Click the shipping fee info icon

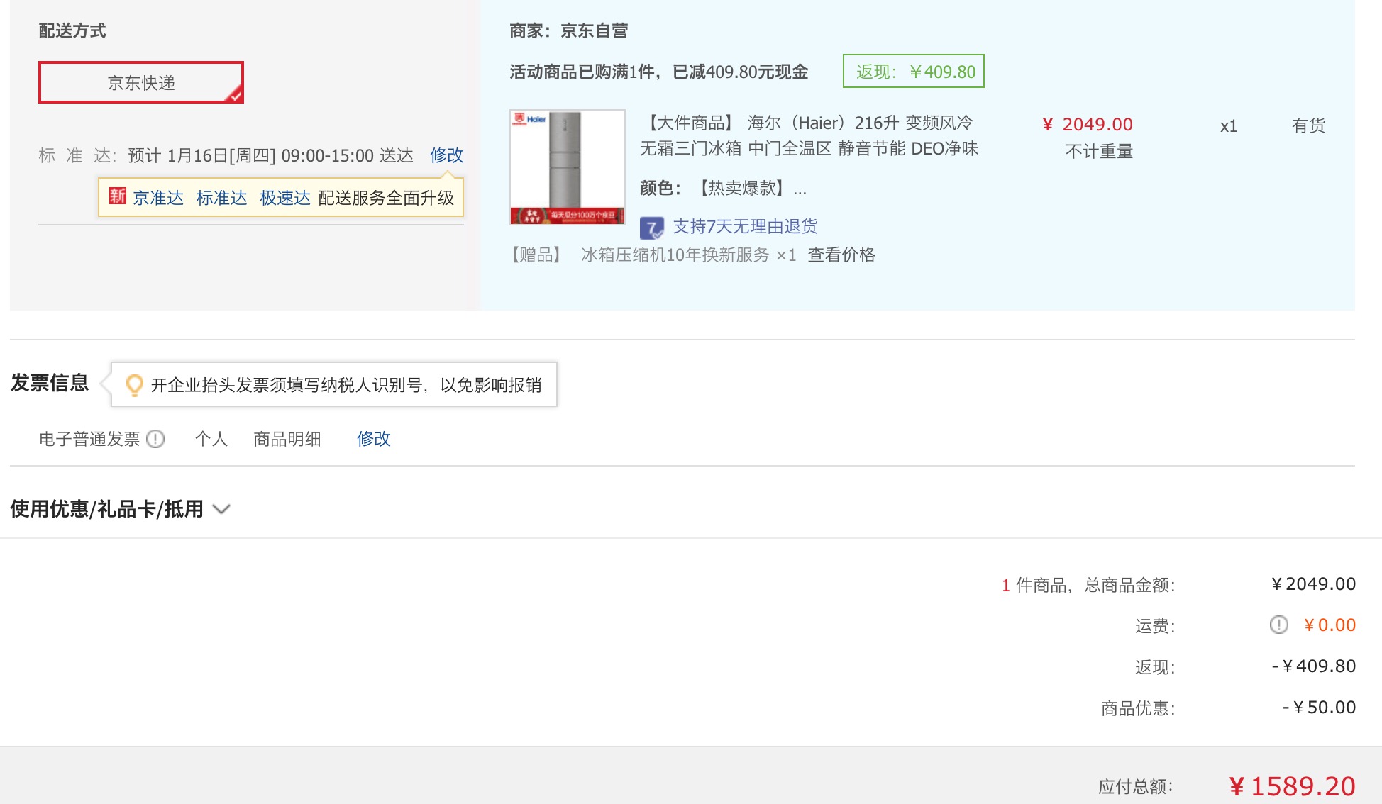1278,625
